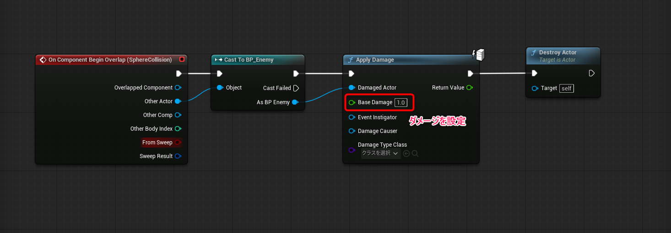Click the Return Value output pin
The image size is (671, 233).
coord(470,88)
